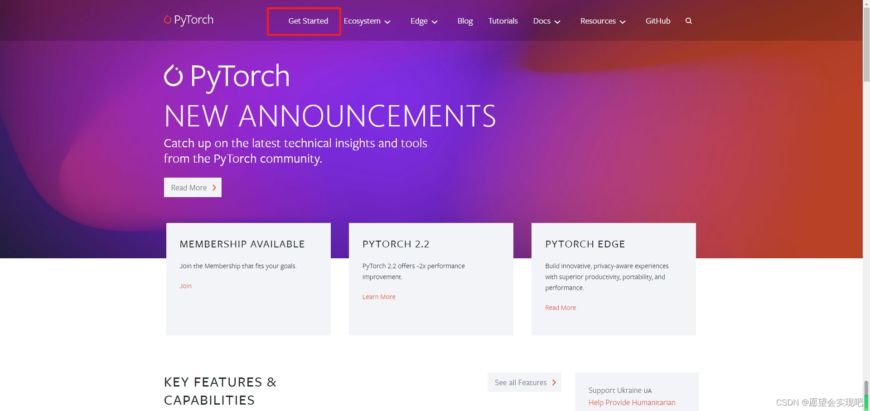
Task: Expand the Resources dropdown
Action: click(623, 21)
